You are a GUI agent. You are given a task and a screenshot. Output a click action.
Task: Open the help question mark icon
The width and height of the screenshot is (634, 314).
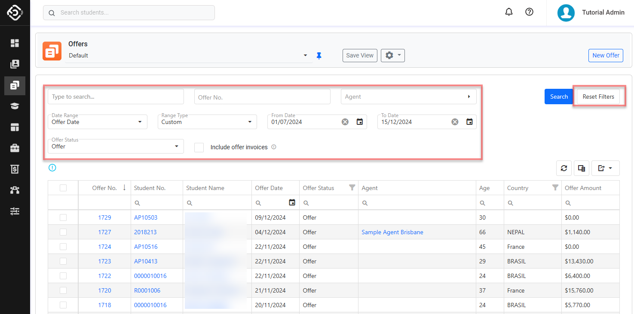(x=530, y=12)
